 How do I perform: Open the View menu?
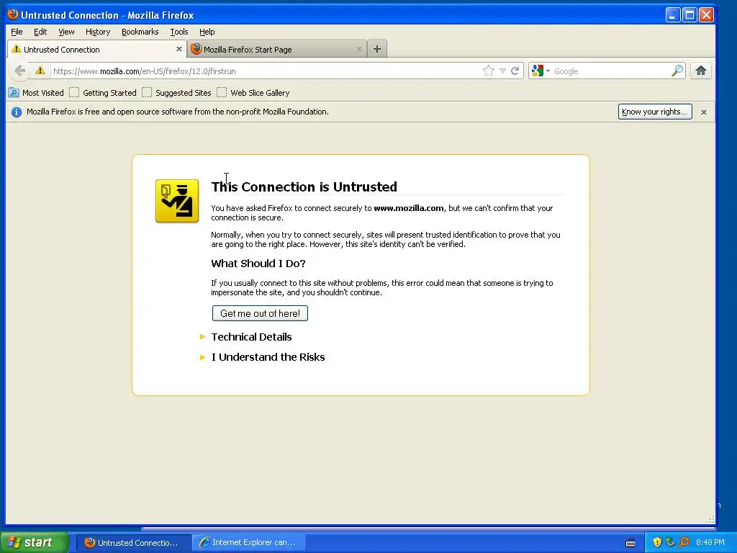click(x=66, y=32)
